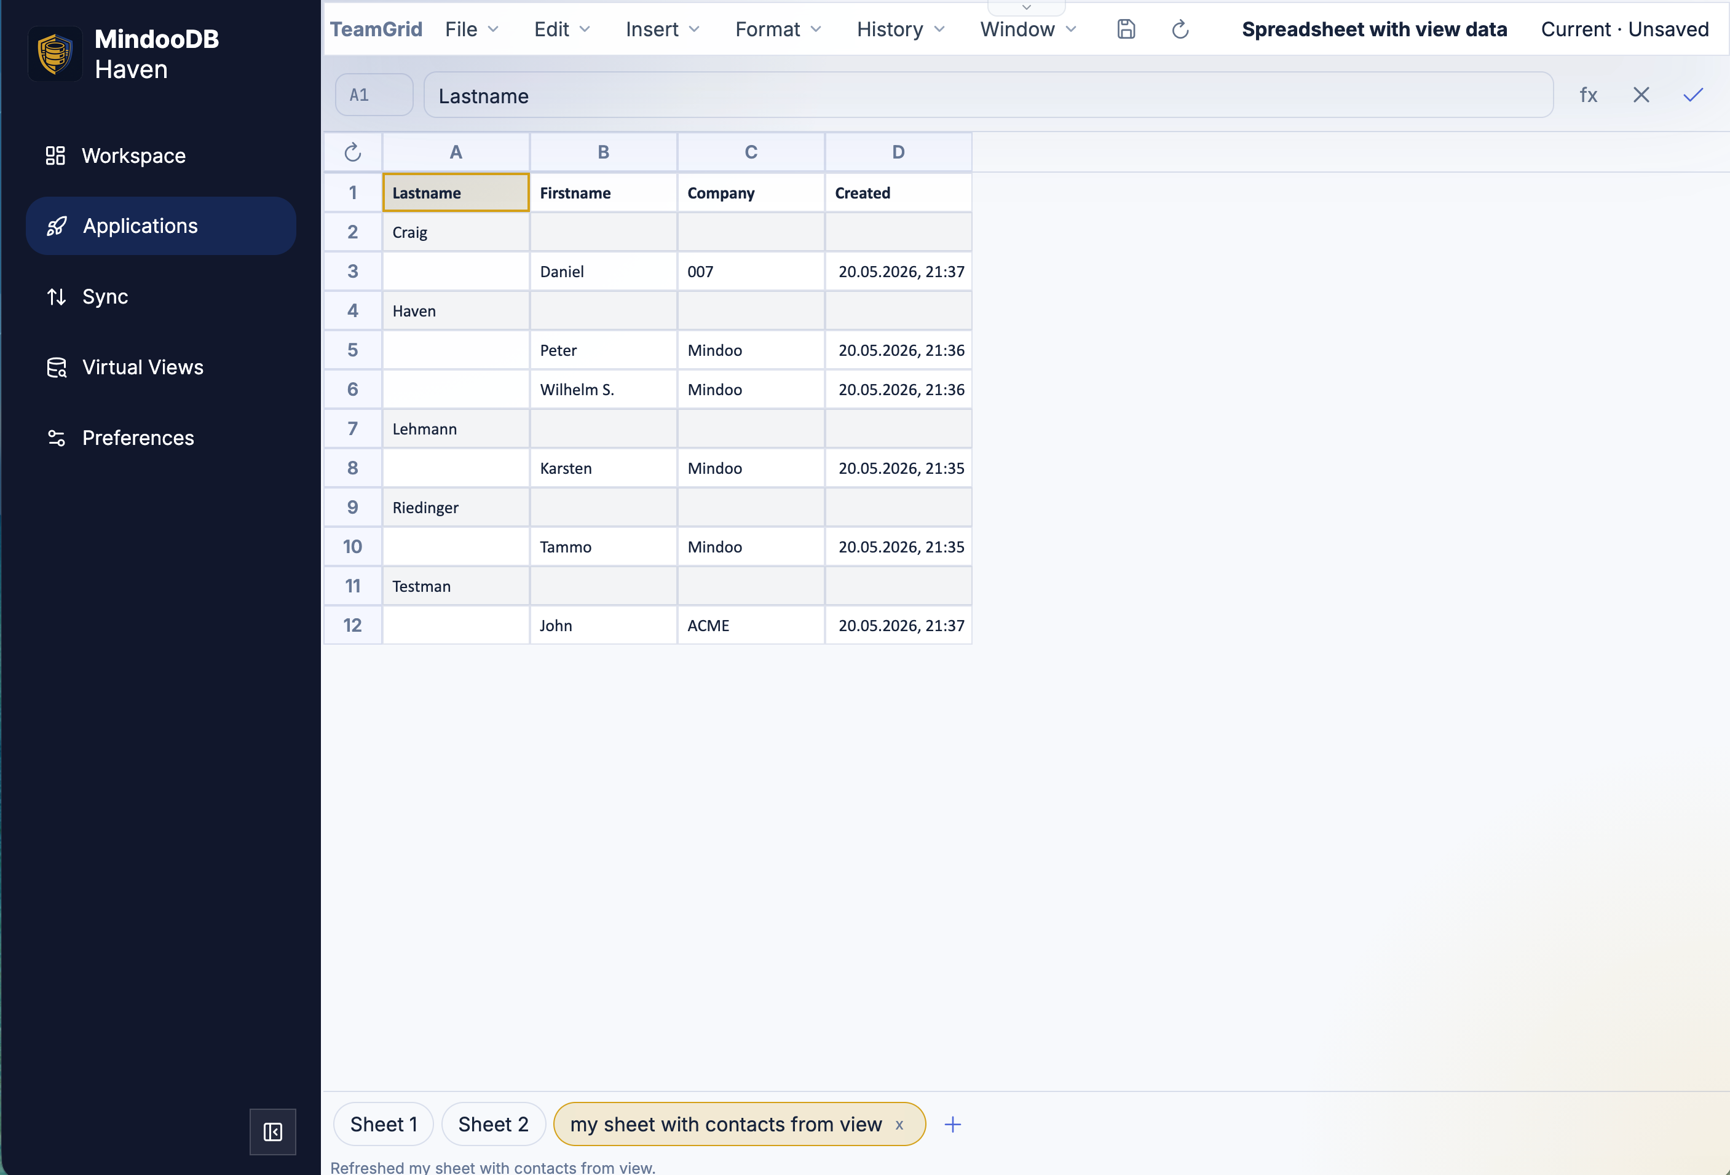Select the Tammo cell
The image size is (1730, 1175).
tap(604, 547)
